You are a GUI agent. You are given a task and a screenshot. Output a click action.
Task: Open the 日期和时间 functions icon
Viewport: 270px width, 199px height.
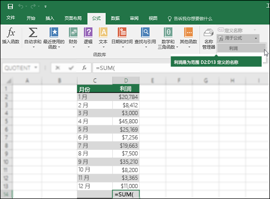pos(122,33)
